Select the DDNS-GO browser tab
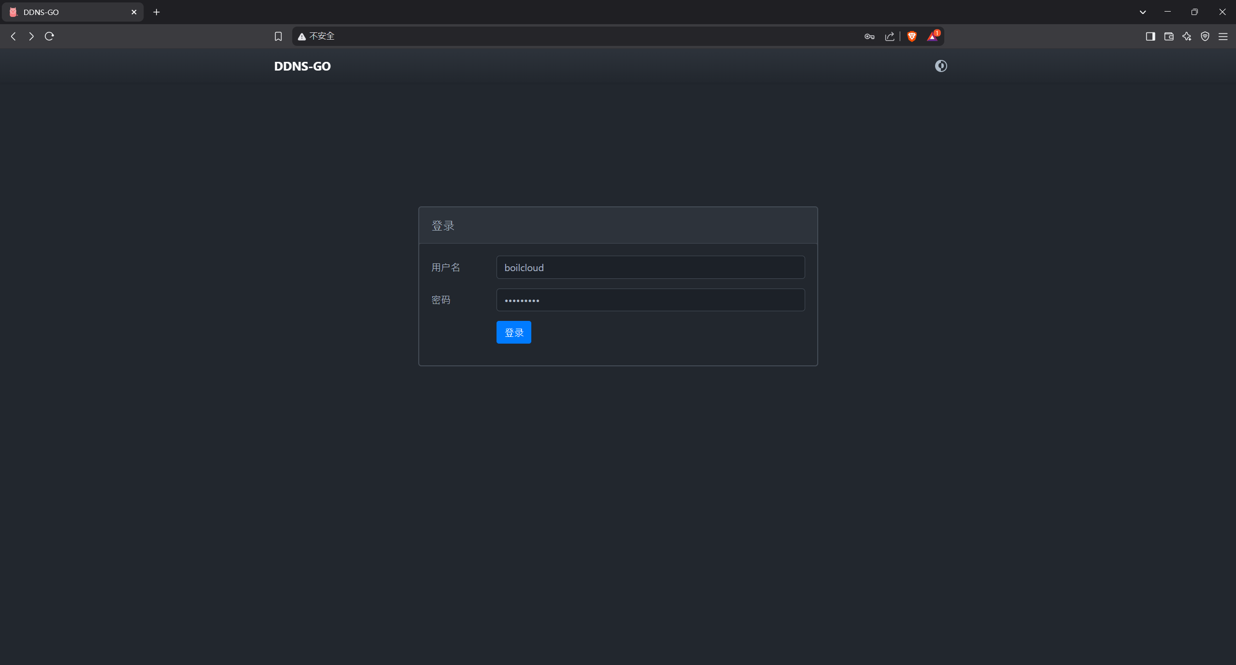Image resolution: width=1236 pixels, height=665 pixels. click(x=72, y=12)
